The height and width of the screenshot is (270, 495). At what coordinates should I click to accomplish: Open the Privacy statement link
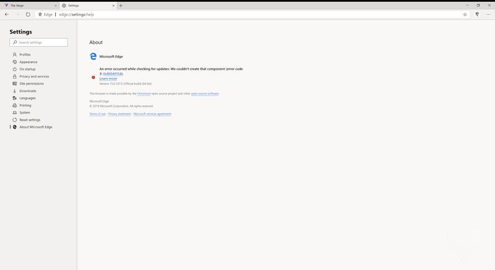tap(119, 114)
